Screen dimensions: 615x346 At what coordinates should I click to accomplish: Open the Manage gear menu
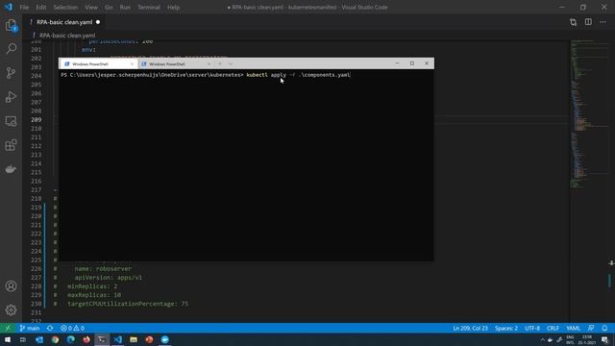click(x=11, y=309)
